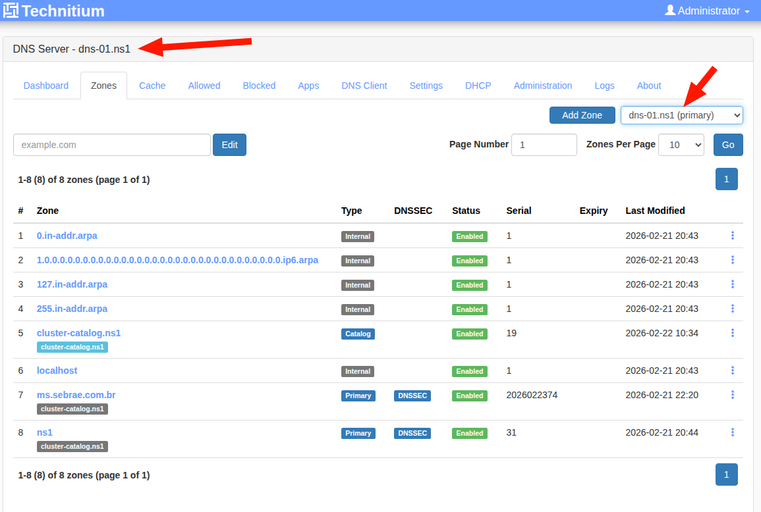
Task: Open the Zones Per Page dropdown
Action: pyautogui.click(x=682, y=145)
